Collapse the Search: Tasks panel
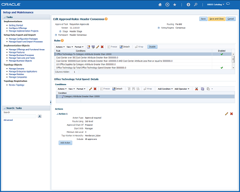240x192 pixels. coord(4,108)
